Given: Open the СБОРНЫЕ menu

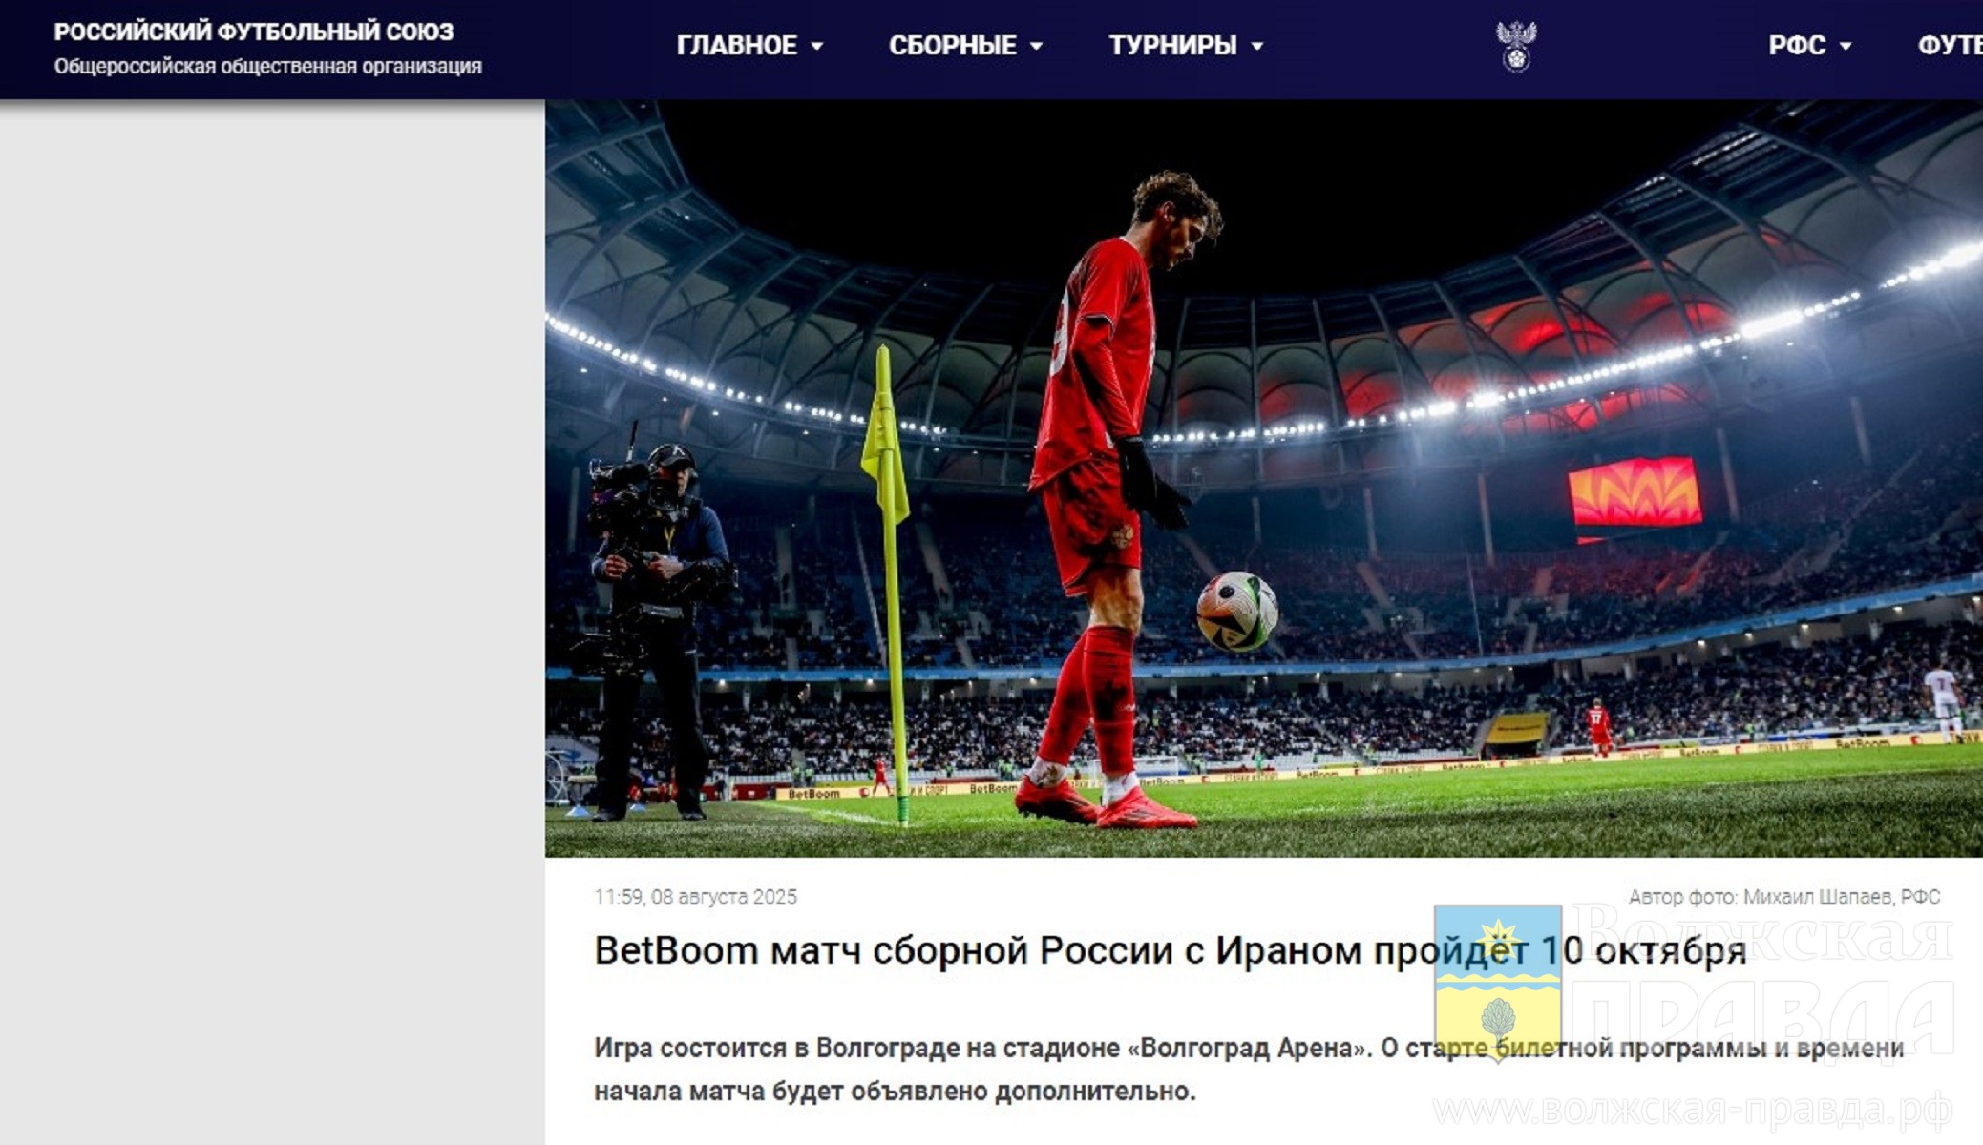Looking at the screenshot, I should pos(953,46).
